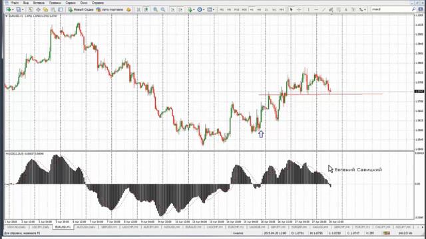Select the M30 timeframe button
The height and width of the screenshot is (239, 426).
click(244, 9)
